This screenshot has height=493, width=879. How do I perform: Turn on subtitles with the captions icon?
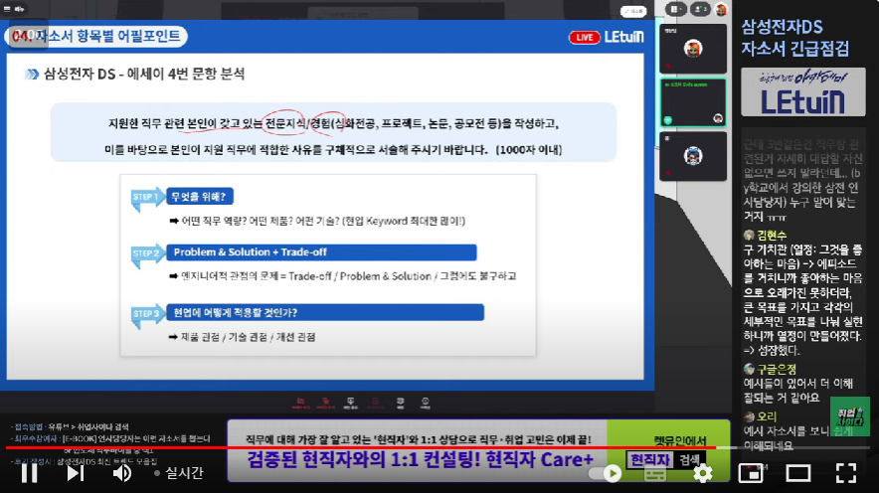654,474
